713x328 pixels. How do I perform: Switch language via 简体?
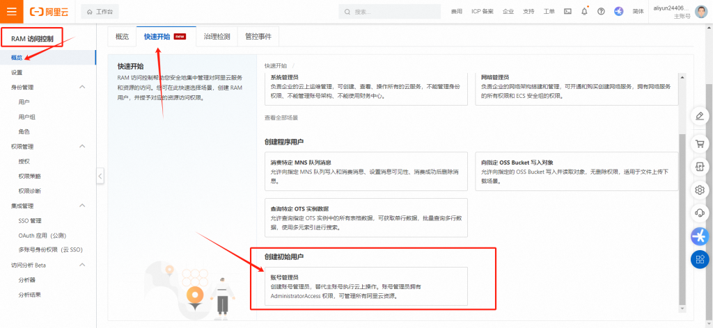click(638, 12)
